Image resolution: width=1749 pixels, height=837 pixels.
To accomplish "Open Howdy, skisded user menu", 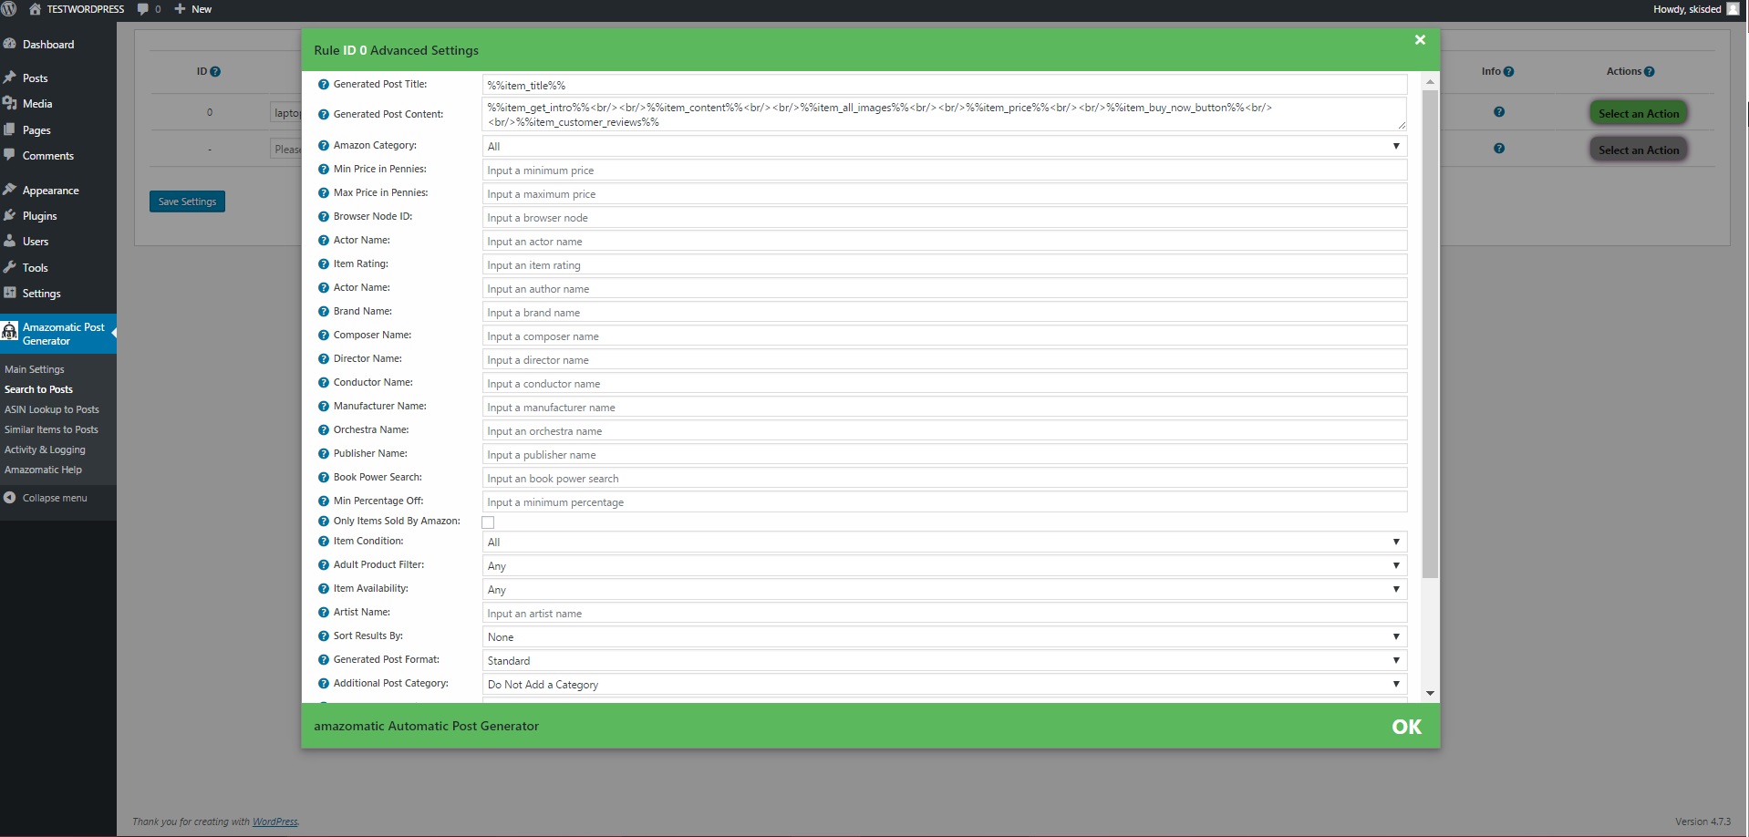I will (1695, 9).
